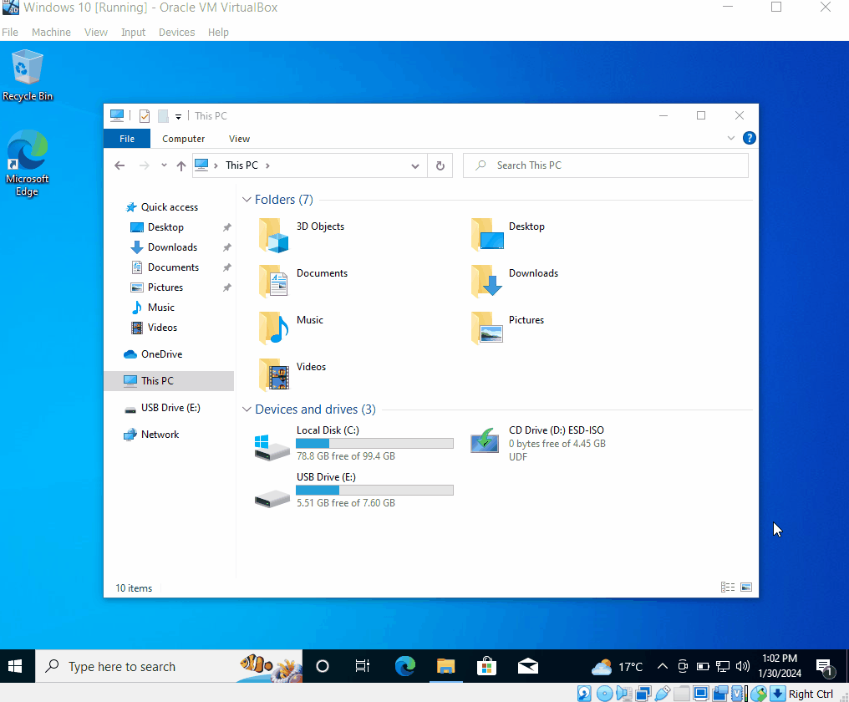Click the New folder quick access toolbar icon

click(x=163, y=116)
